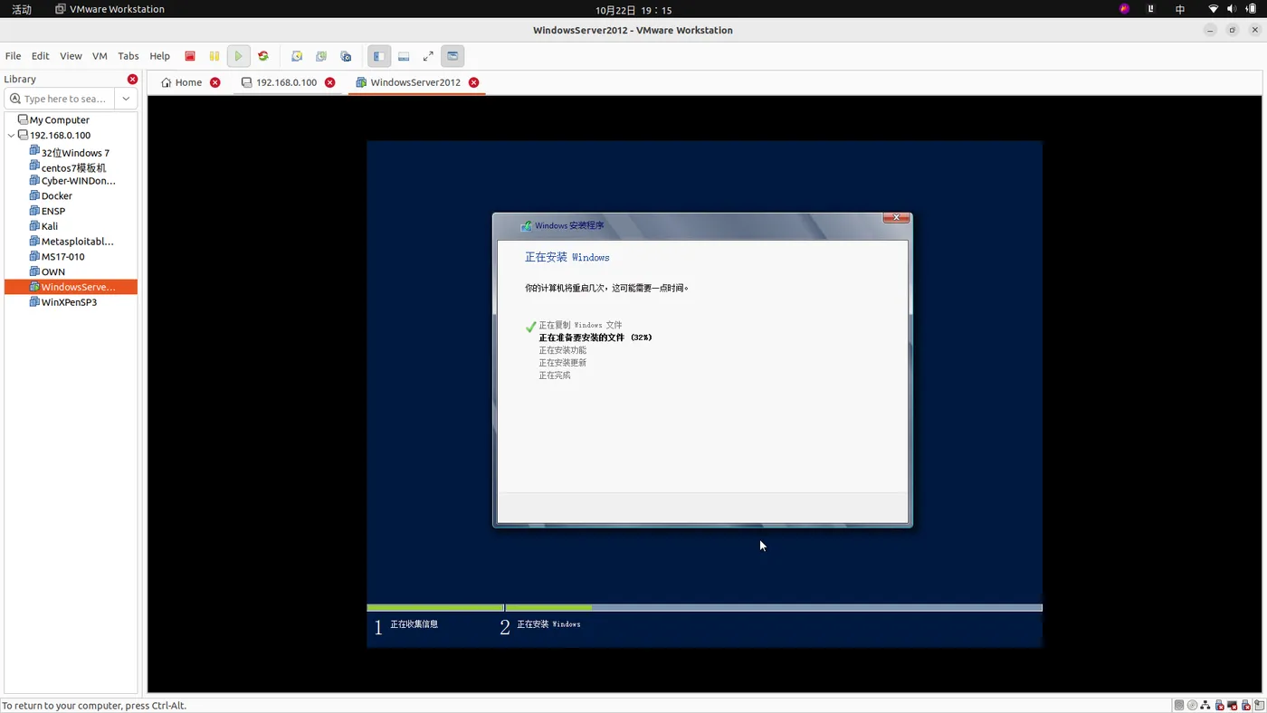Open the Edit menu
The image size is (1267, 713).
(x=41, y=56)
